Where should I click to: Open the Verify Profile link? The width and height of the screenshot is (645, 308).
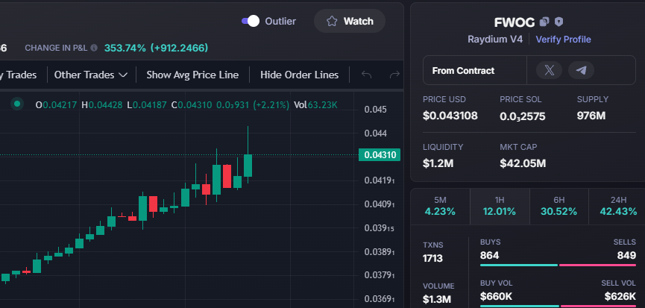click(563, 40)
